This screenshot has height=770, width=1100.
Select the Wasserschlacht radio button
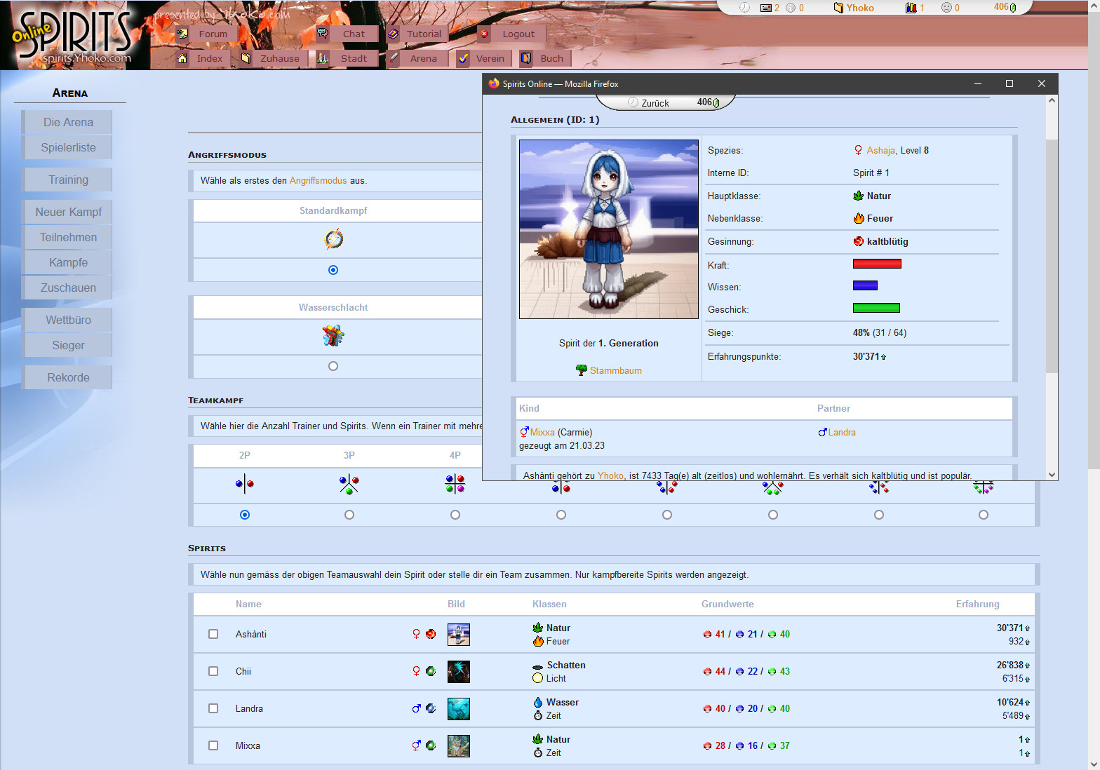click(x=333, y=366)
